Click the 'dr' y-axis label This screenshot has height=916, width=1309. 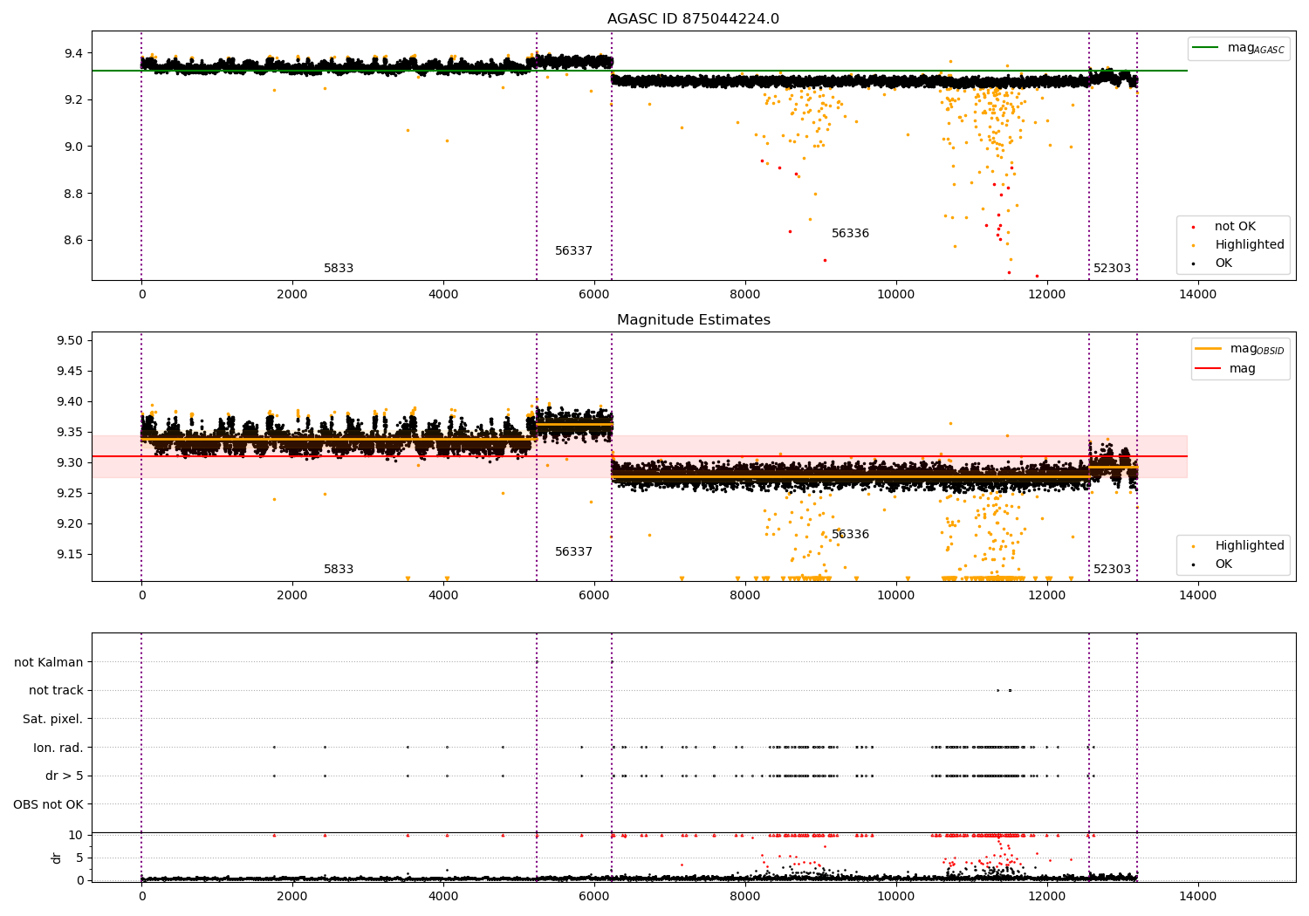[x=57, y=858]
